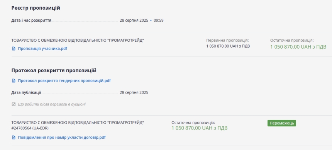
Task: Click ПРОМАГРОТРЕЙД company name in the proposals registry
Action: point(78,41)
